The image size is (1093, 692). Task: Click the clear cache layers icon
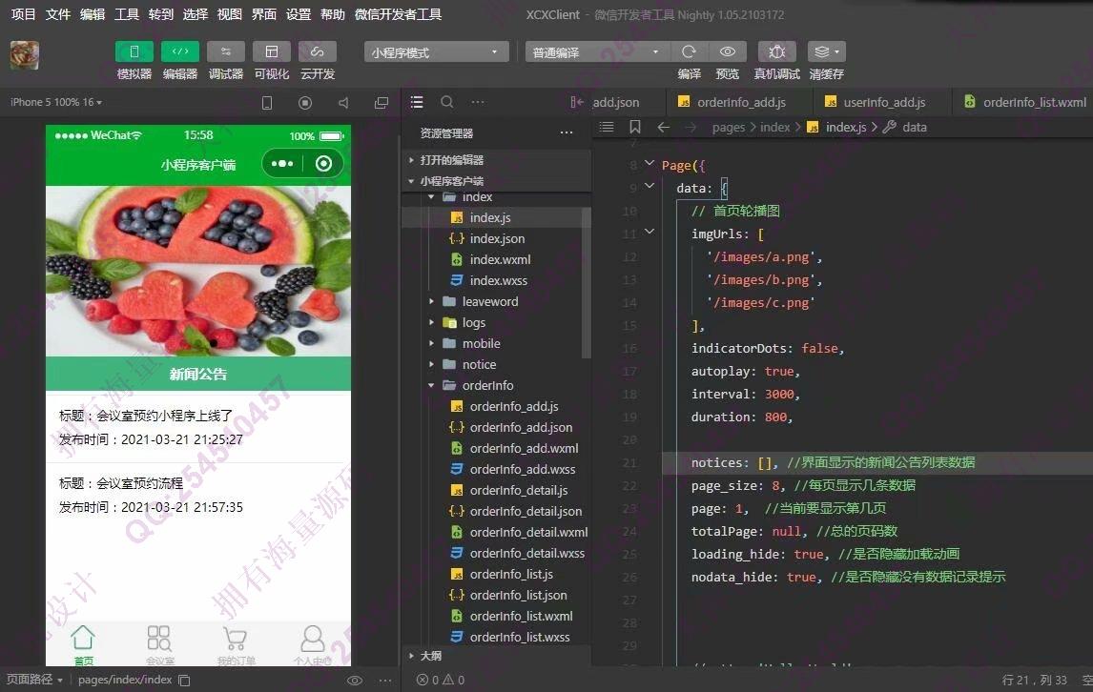[x=825, y=51]
